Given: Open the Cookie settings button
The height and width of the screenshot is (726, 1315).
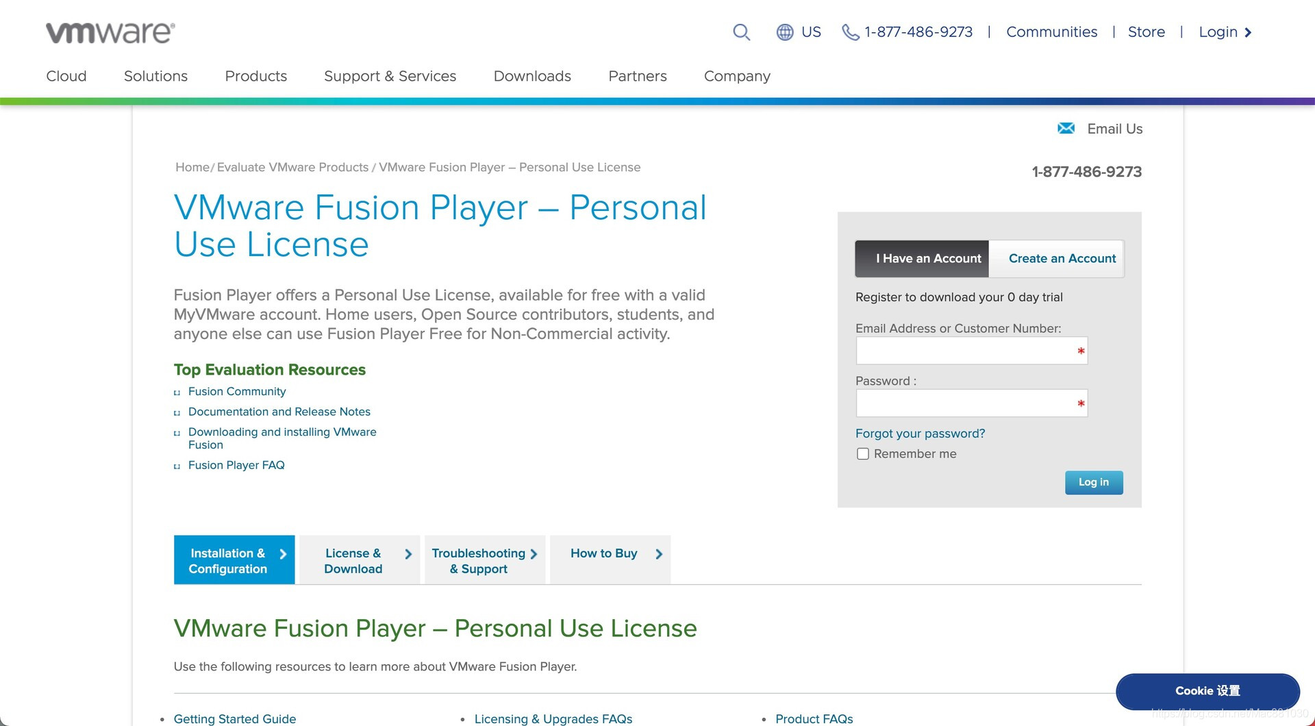Looking at the screenshot, I should pos(1207,691).
